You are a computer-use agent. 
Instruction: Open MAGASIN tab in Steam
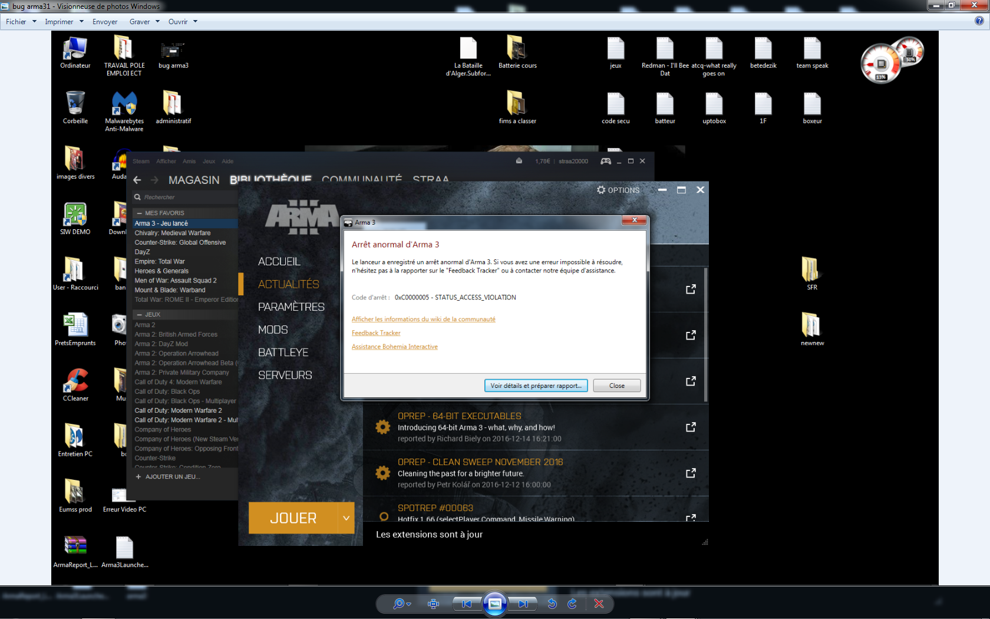click(194, 180)
